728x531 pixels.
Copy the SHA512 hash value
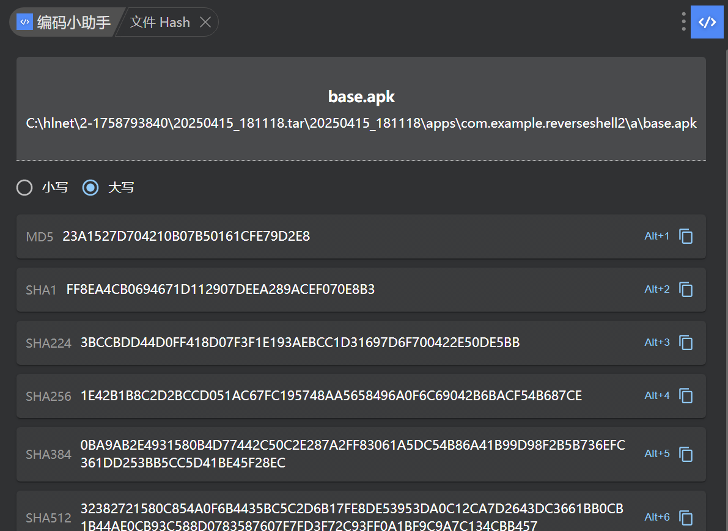(686, 518)
